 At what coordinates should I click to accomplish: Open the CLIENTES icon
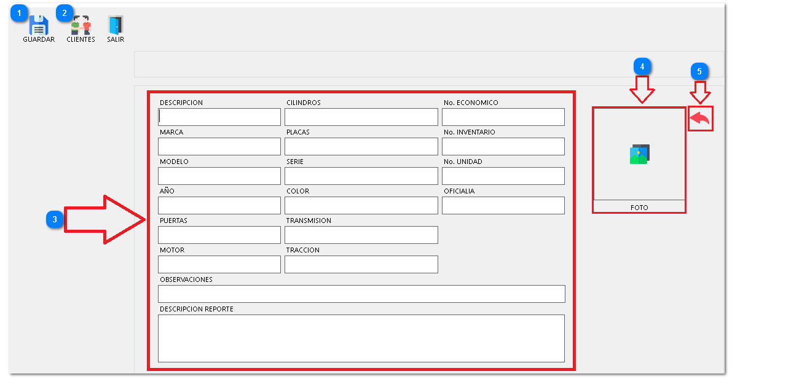(81, 26)
